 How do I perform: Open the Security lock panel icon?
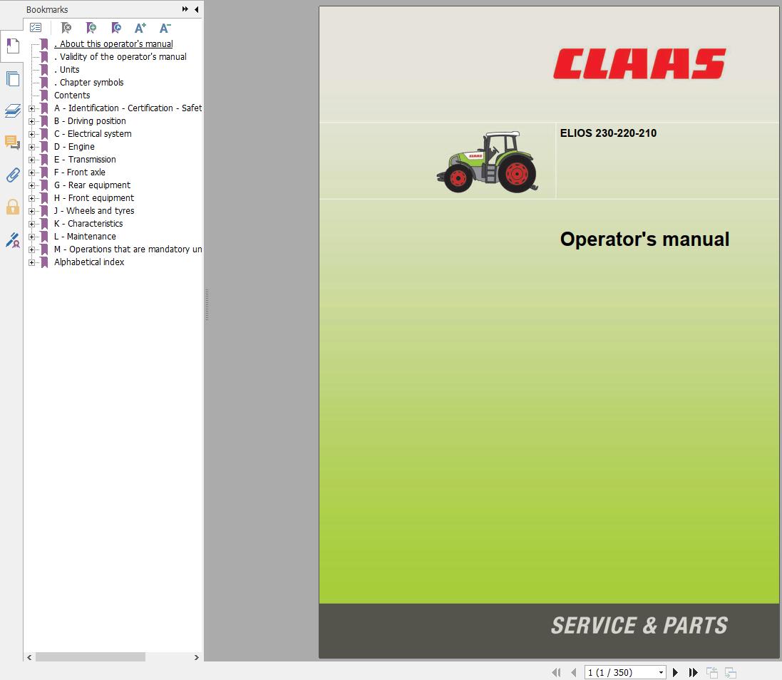(x=12, y=207)
